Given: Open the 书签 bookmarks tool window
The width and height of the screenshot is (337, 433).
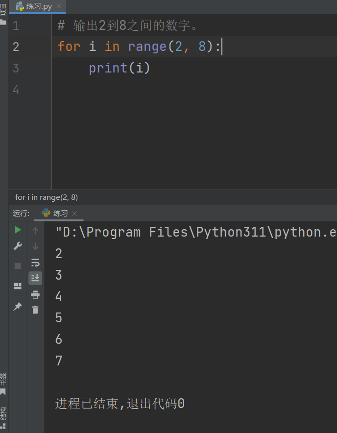Looking at the screenshot, I should (x=3, y=384).
